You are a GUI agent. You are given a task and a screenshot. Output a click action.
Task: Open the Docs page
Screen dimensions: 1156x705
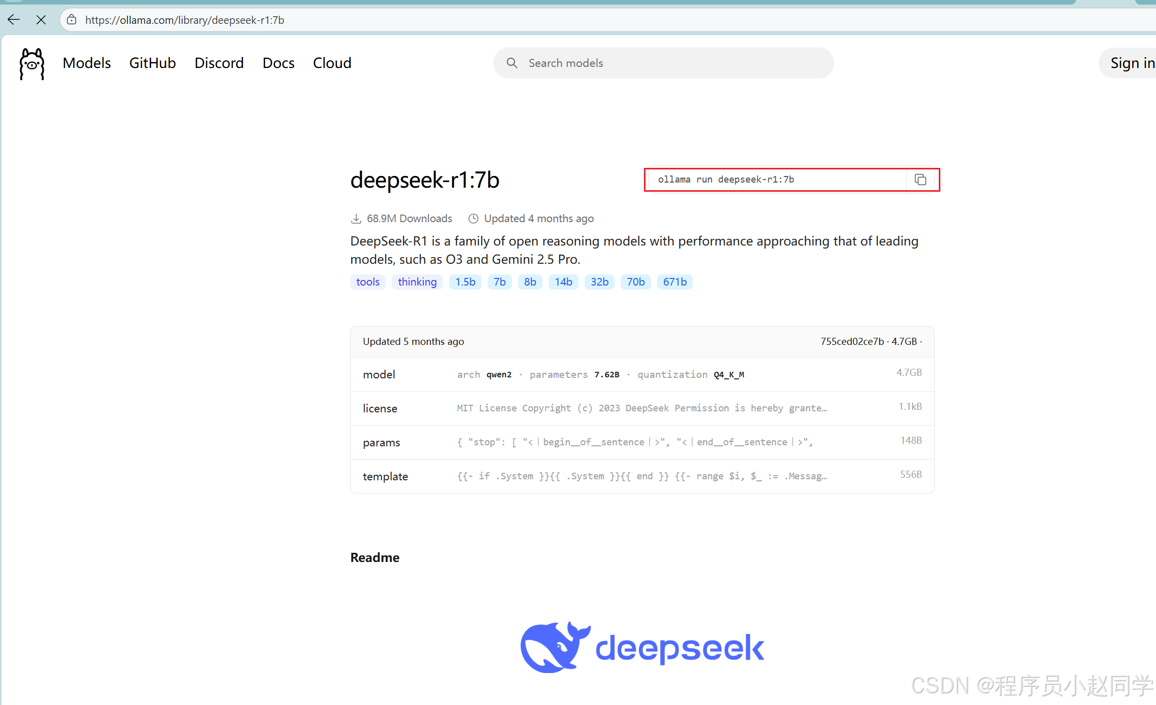[x=278, y=63]
